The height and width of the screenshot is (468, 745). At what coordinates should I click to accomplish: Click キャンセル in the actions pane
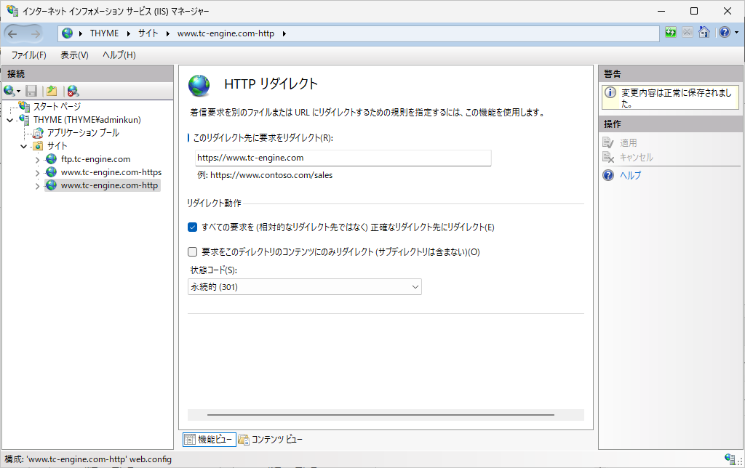point(636,157)
